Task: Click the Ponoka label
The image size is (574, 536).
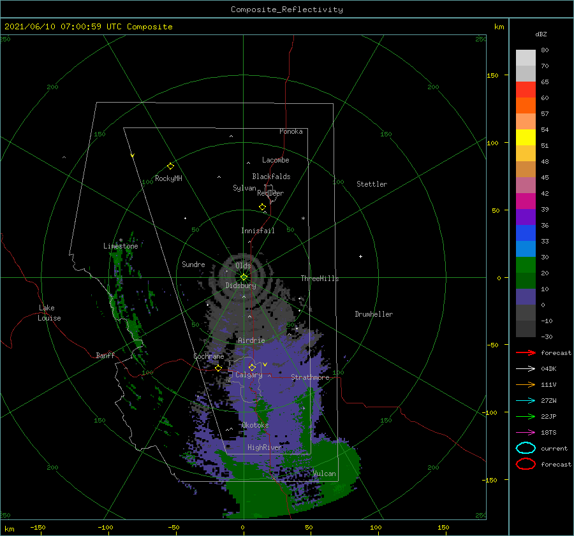Action: (291, 131)
